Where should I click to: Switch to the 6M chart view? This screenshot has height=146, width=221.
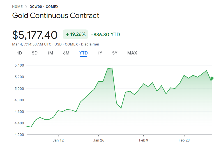[x=66, y=53]
